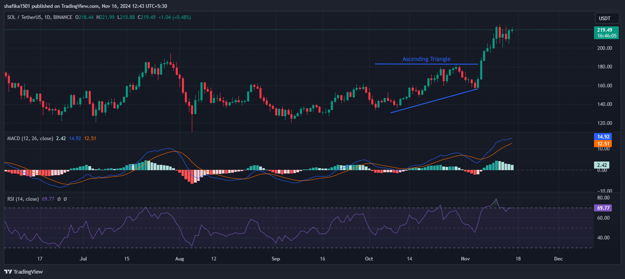This screenshot has width=625, height=279.
Task: Click the high value H221.99
Action: 106,17
